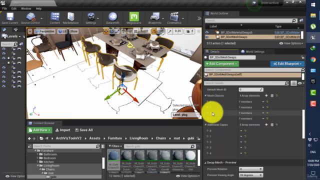Open the Preview Rotation dropdown
This screenshot has width=320, height=180.
coord(251,169)
